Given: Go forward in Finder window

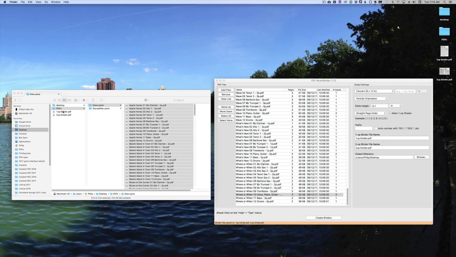Looking at the screenshot, I should (20, 100).
